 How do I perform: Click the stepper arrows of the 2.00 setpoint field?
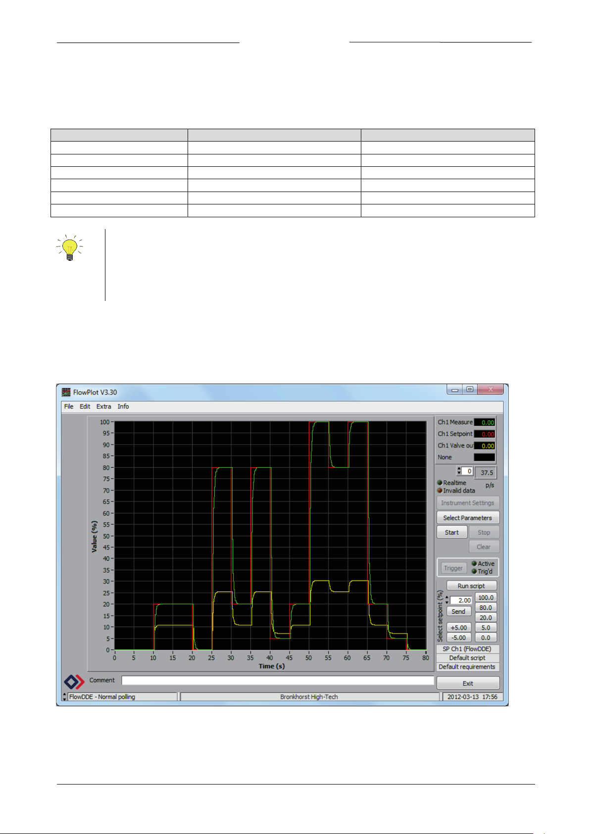tap(447, 600)
